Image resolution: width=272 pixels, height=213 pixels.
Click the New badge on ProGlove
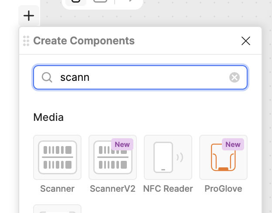[x=233, y=144]
